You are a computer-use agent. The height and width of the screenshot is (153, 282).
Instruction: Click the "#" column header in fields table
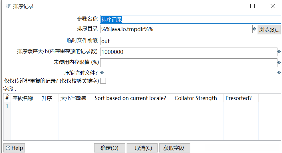(7, 98)
